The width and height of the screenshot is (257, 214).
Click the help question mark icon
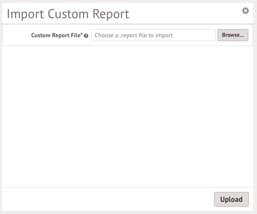86,36
